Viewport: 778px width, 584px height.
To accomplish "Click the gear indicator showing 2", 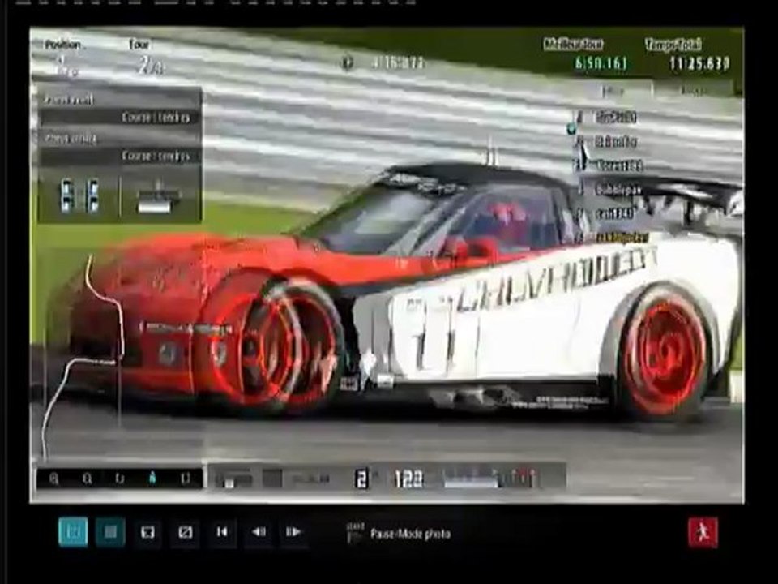I will tap(361, 479).
